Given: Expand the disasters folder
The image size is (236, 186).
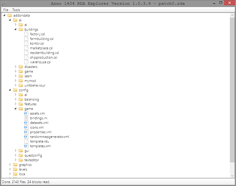Looking at the screenshot, I should coord(16,66).
